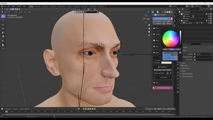
Task: Click the Eyes section button
Action: pyautogui.click(x=157, y=53)
